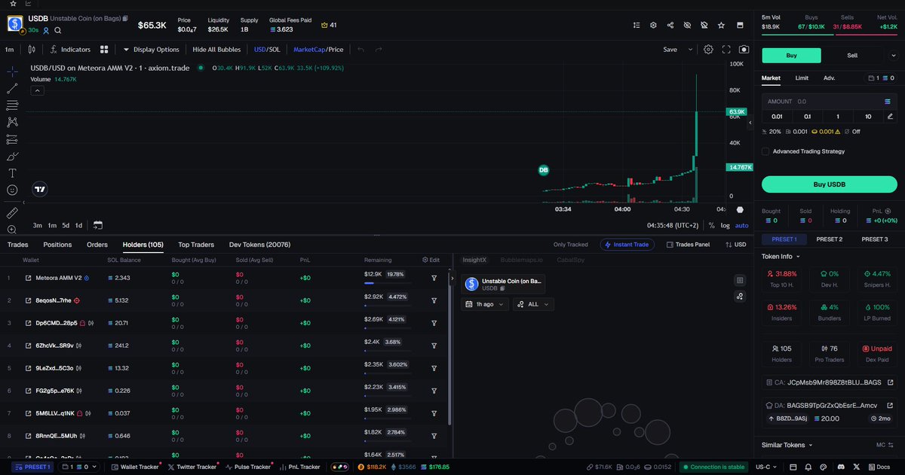Image resolution: width=905 pixels, height=475 pixels.
Task: Set chart range to 5d
Action: click(x=66, y=225)
